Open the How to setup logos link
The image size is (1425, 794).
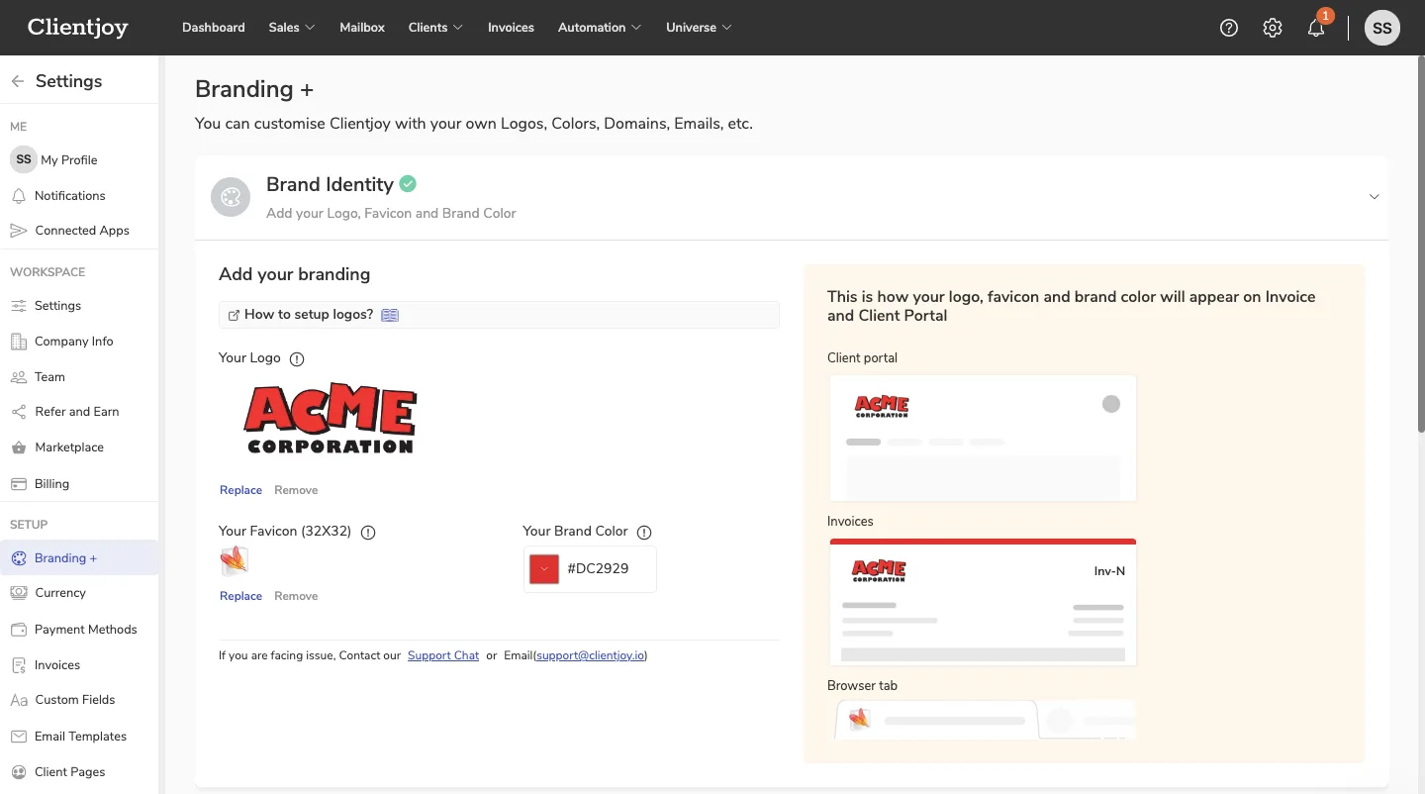tap(309, 315)
